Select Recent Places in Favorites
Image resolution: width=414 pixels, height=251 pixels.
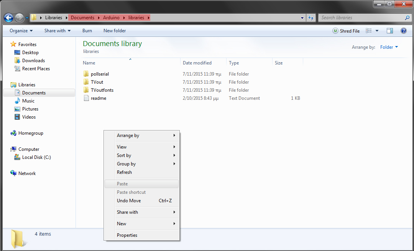pos(36,69)
